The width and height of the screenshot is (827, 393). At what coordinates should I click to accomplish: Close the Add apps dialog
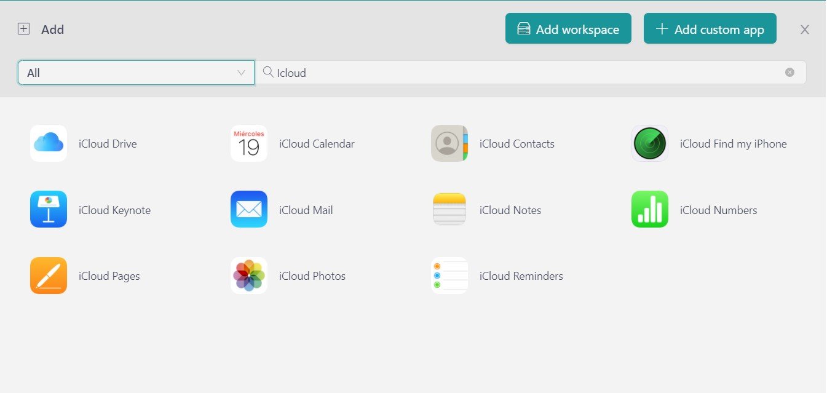pyautogui.click(x=804, y=29)
